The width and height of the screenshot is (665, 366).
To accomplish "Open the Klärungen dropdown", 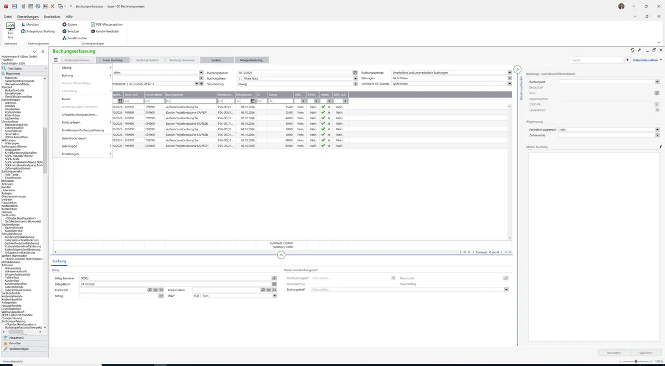I will pos(509,78).
